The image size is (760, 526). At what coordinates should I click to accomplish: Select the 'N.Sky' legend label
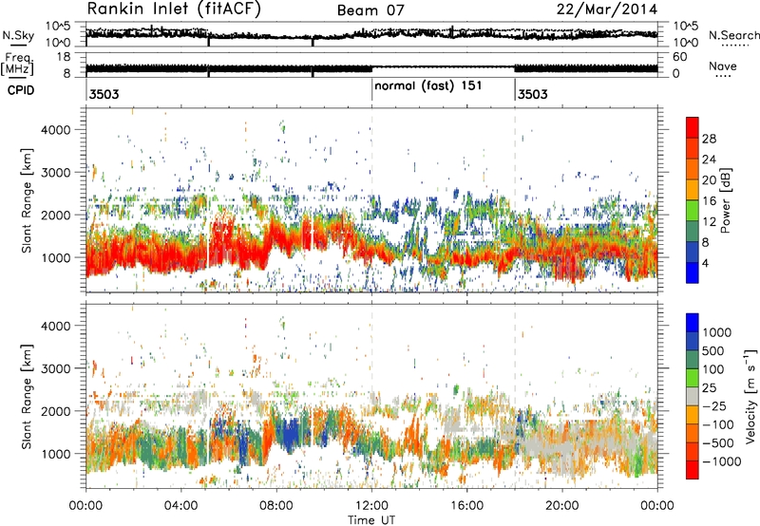[x=18, y=35]
